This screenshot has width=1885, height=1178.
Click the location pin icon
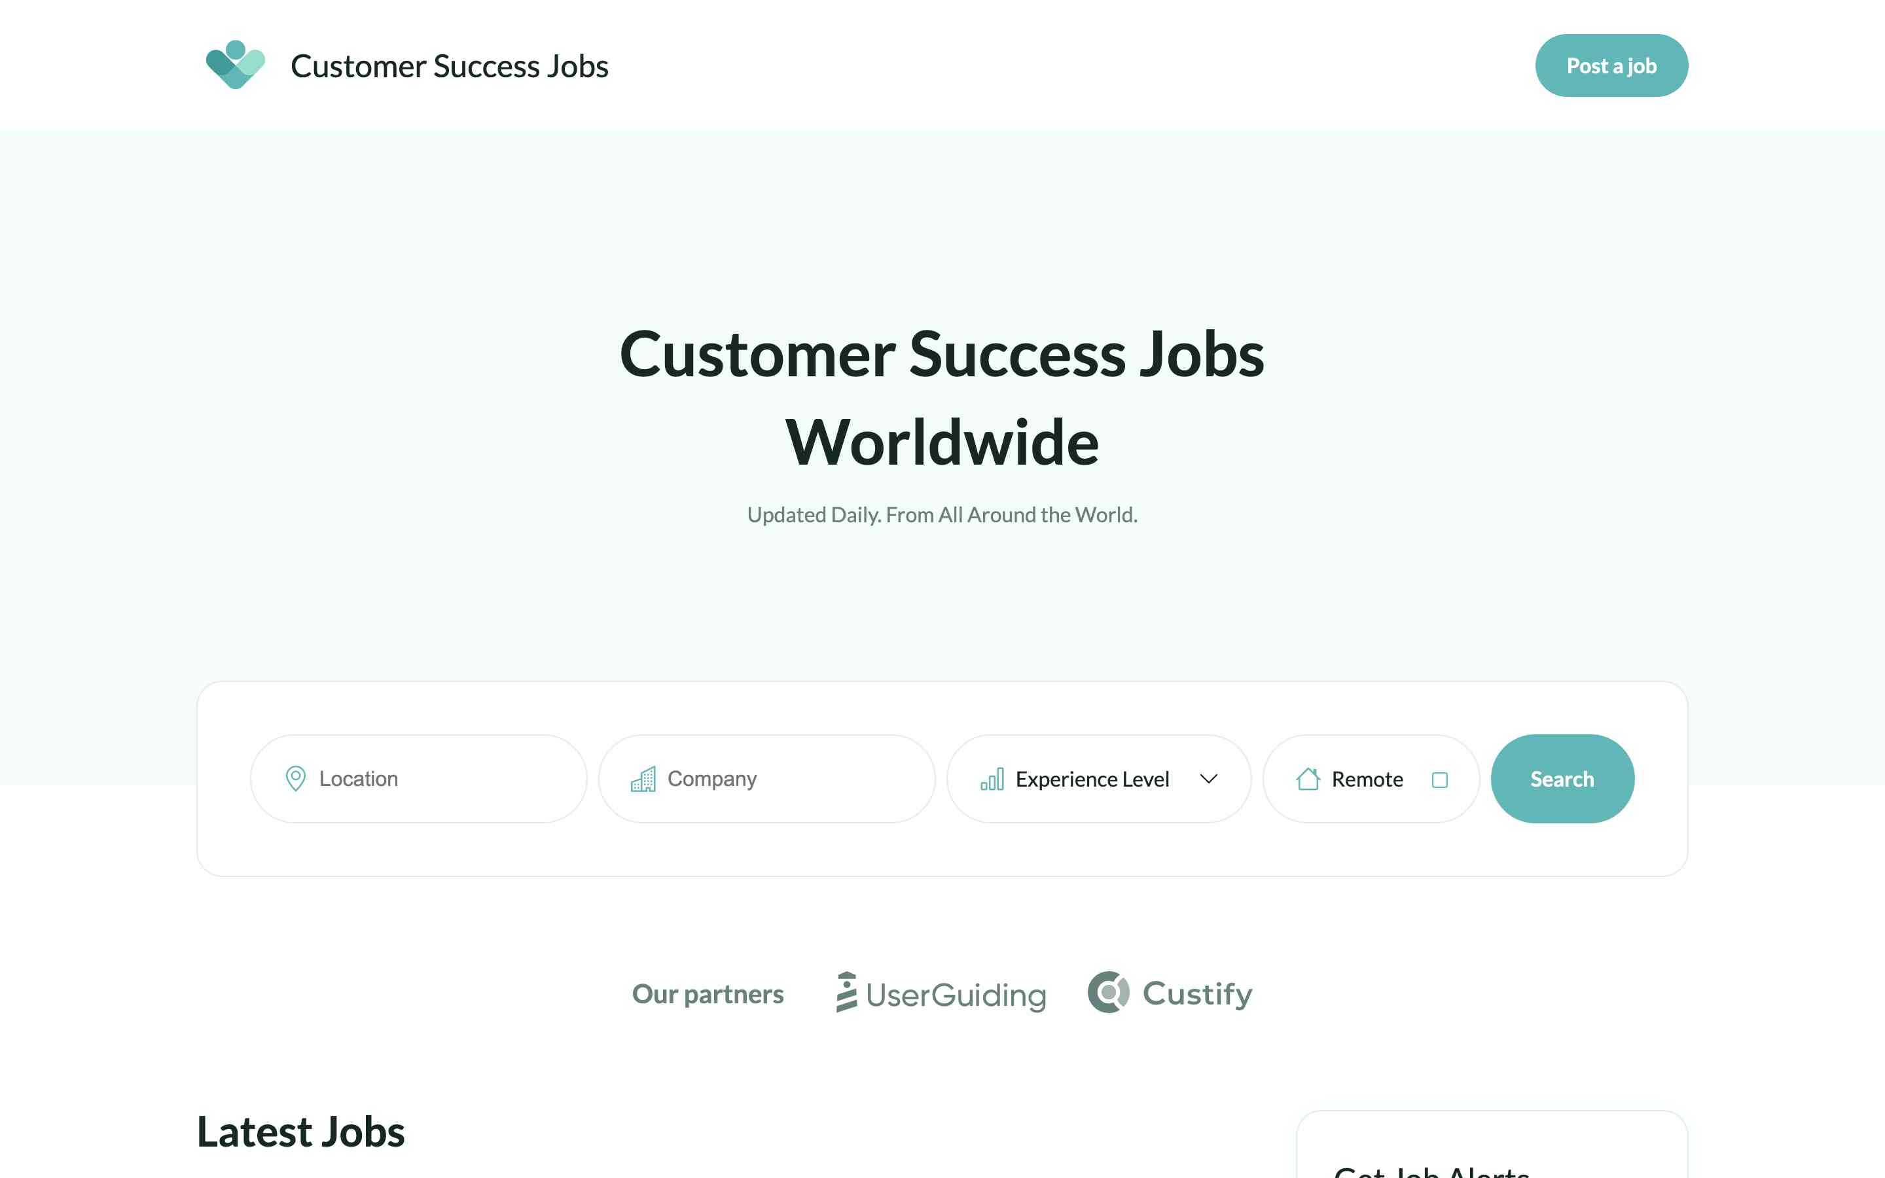(295, 778)
